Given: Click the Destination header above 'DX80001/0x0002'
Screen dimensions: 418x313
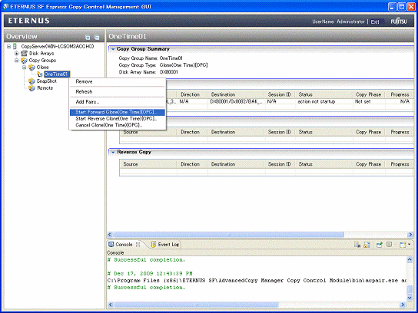Looking at the screenshot, I should click(x=223, y=94).
